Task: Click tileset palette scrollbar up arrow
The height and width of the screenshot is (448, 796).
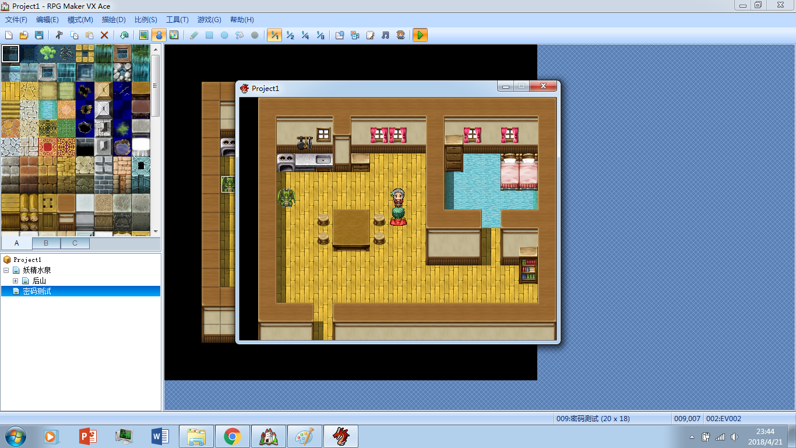Action: click(156, 50)
